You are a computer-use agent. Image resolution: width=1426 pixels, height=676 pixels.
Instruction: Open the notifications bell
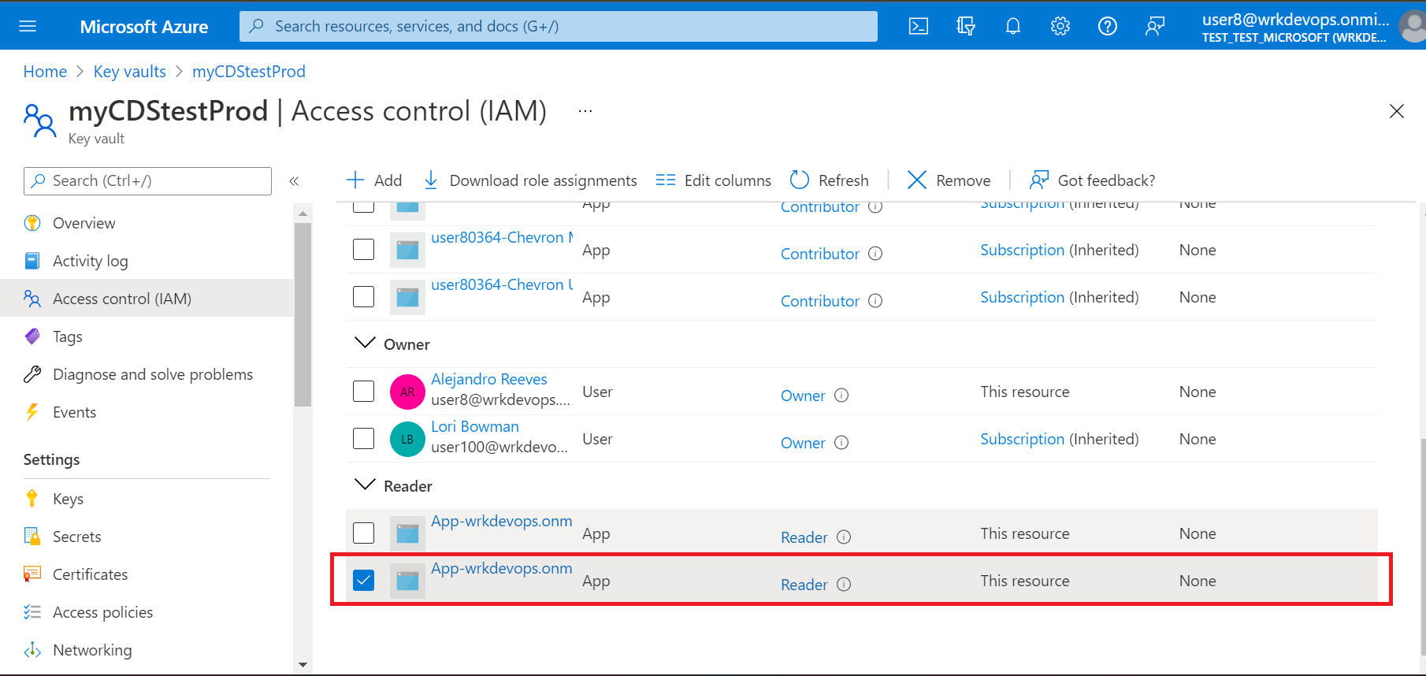pos(1012,26)
